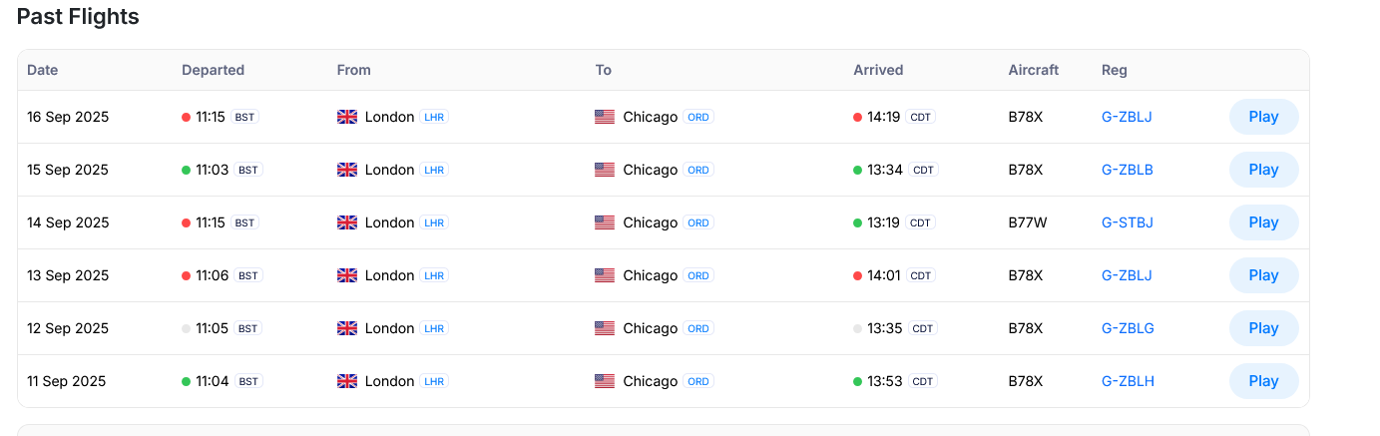Click the UK flag in 13 Sep row
Viewport: 1380px width, 436px height.
347,275
